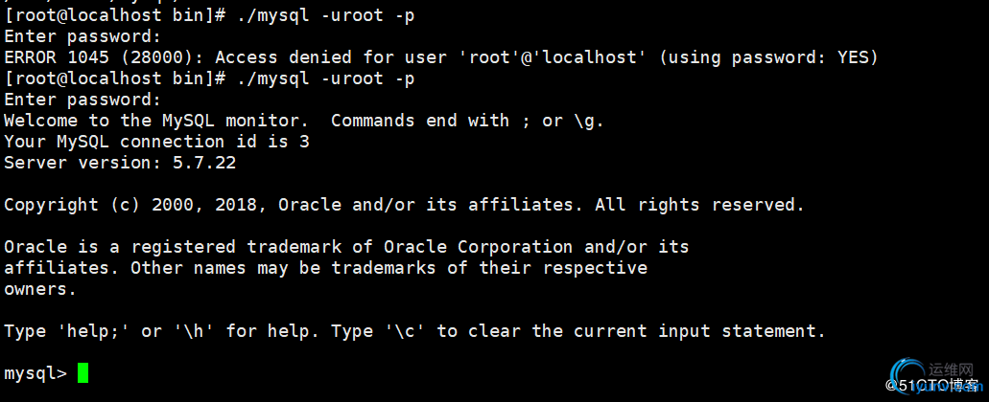Viewport: 989px width, 402px height.
Task: Click the connection id is 3 line
Action: click(x=157, y=142)
